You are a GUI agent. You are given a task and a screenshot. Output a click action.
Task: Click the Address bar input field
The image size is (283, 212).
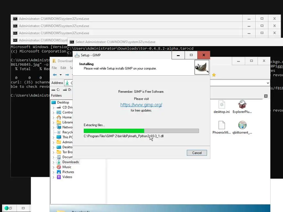point(167,83)
